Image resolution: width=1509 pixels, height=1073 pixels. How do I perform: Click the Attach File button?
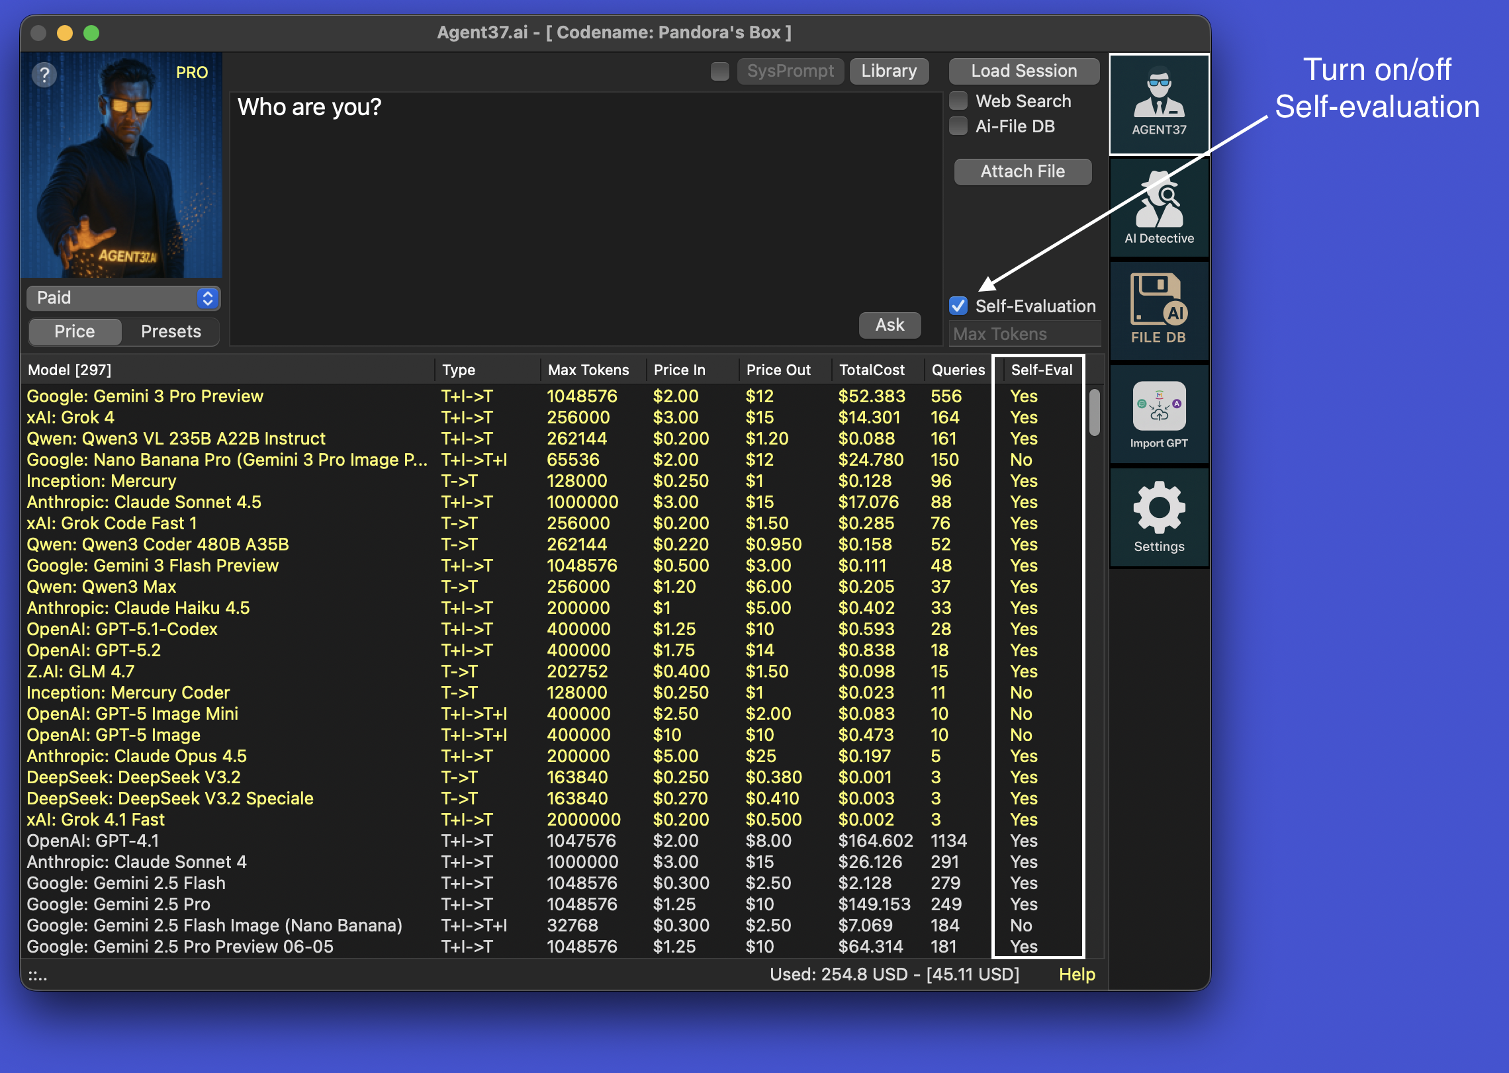coord(1023,171)
